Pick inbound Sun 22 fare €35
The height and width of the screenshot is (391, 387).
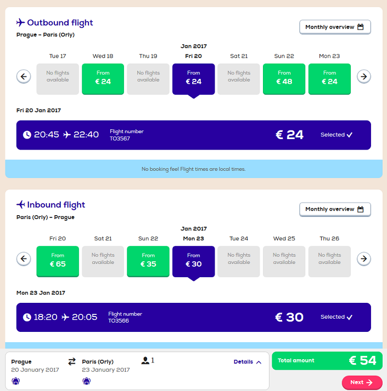point(148,261)
